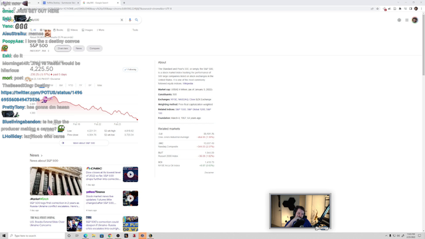425x239 pixels.
Task: Open Russell 2000 Index related market
Action: click(x=186, y=155)
